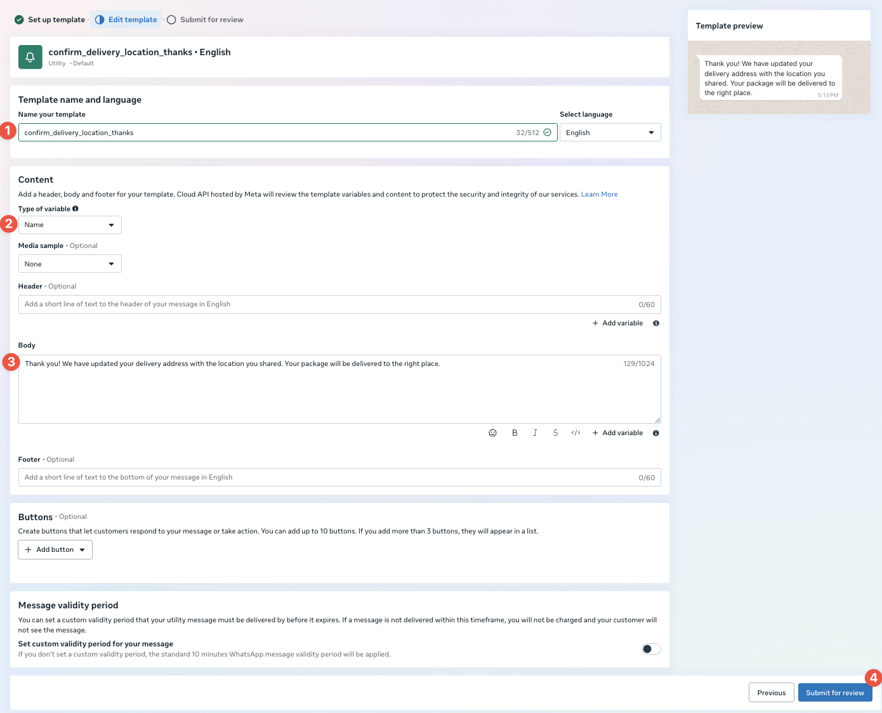Click the Previous button
Image resolution: width=882 pixels, height=713 pixels.
click(x=772, y=693)
